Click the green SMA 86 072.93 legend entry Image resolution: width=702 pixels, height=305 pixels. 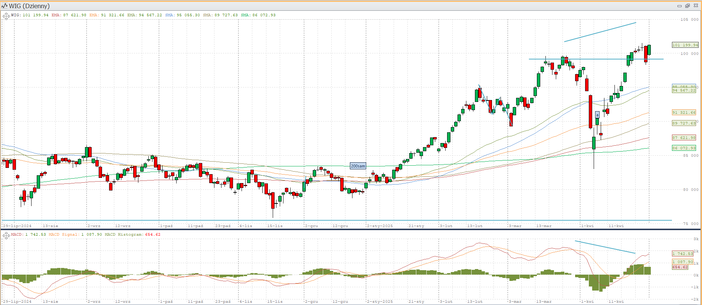258,15
